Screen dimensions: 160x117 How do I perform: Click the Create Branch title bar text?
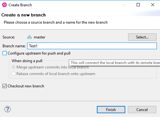20,5
